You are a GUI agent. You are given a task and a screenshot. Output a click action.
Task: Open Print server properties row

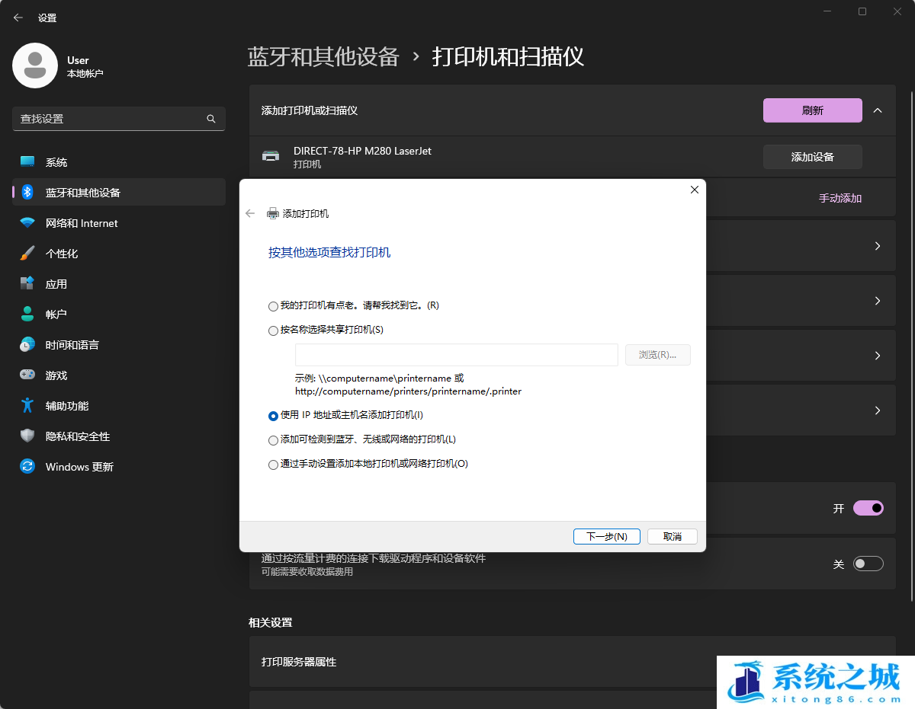point(572,662)
